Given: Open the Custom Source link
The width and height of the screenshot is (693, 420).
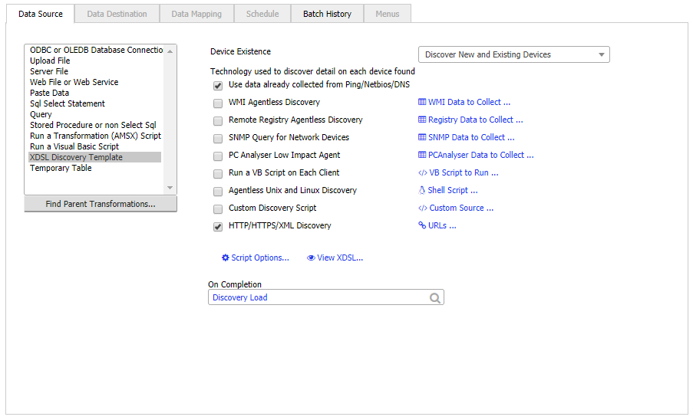Looking at the screenshot, I should coord(461,208).
